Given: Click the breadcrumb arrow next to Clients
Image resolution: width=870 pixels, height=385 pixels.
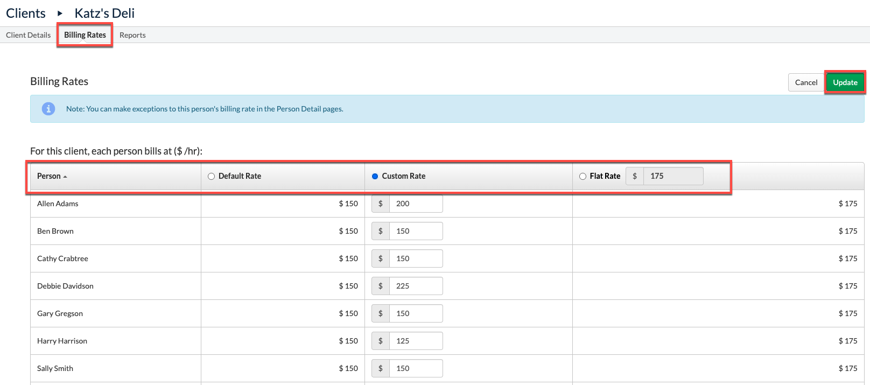Looking at the screenshot, I should 60,13.
